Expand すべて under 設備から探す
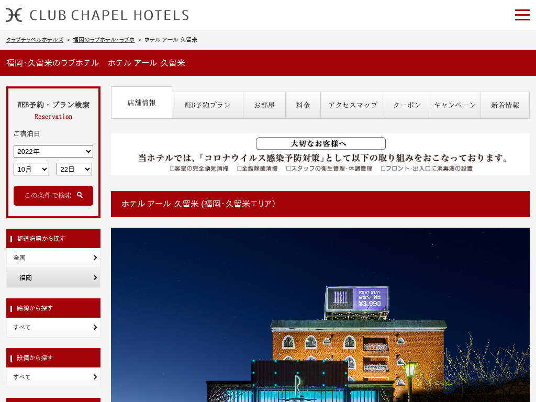The width and height of the screenshot is (536, 402). point(53,377)
